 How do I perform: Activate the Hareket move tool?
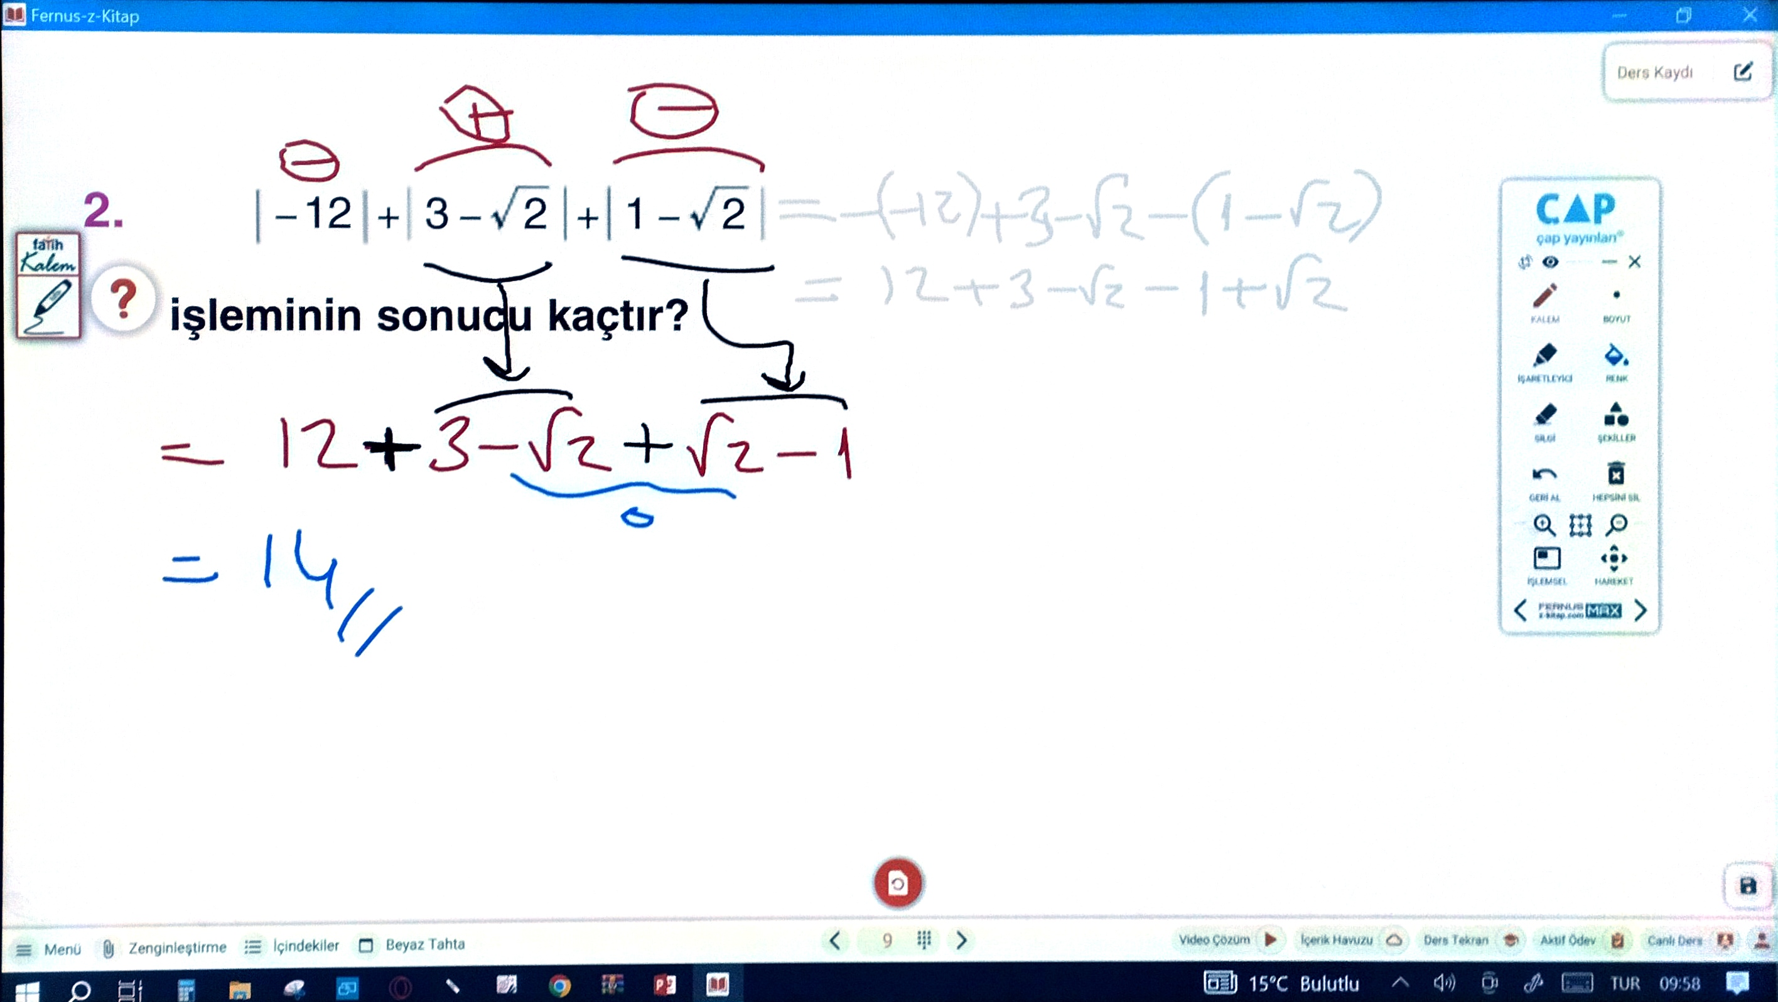(x=1614, y=559)
